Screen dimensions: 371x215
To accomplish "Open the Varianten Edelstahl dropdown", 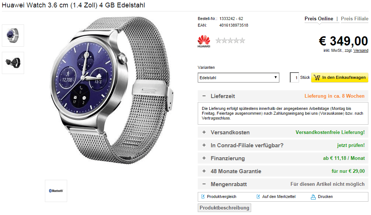I will click(x=238, y=77).
